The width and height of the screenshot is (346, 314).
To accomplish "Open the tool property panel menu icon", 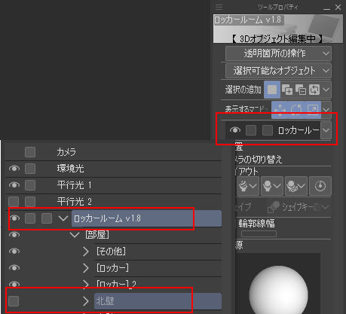I will pyautogui.click(x=219, y=8).
